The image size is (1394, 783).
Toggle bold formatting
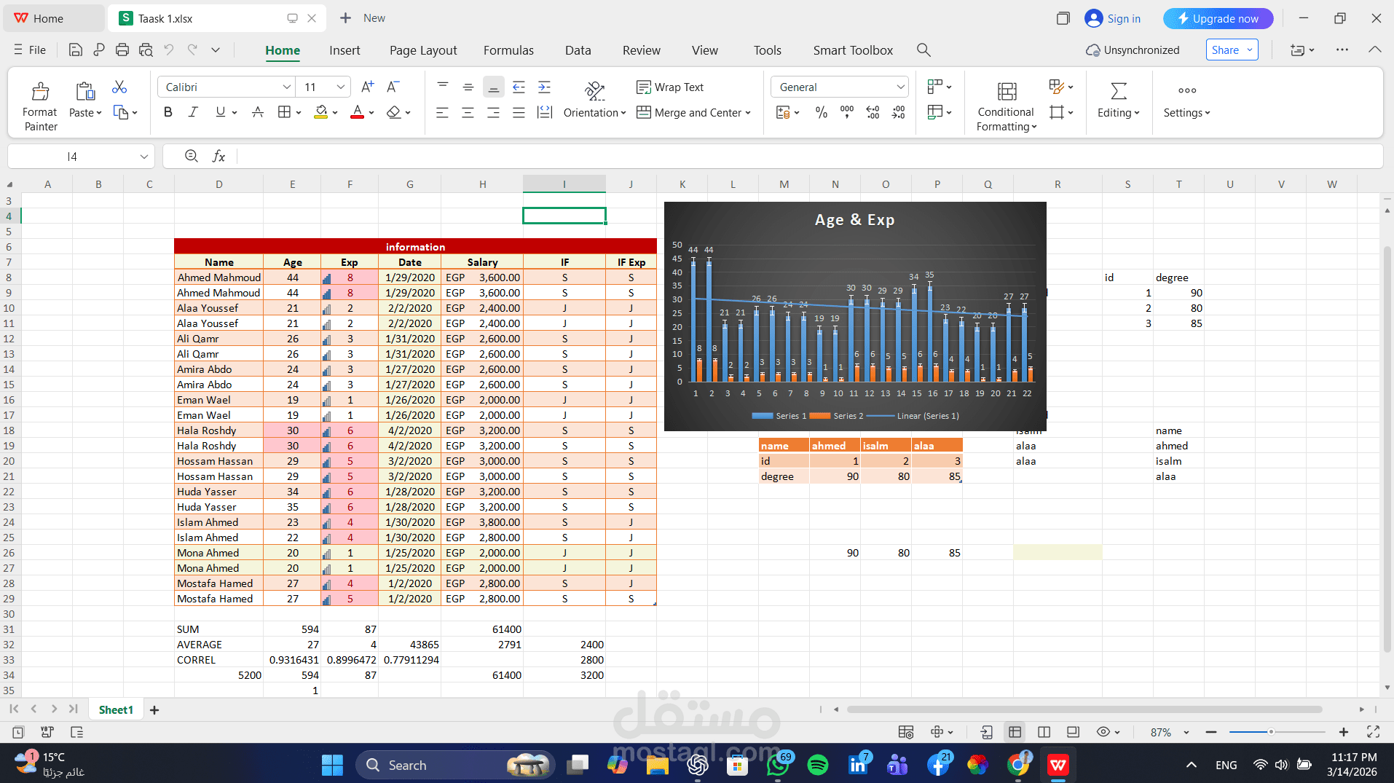click(x=168, y=111)
